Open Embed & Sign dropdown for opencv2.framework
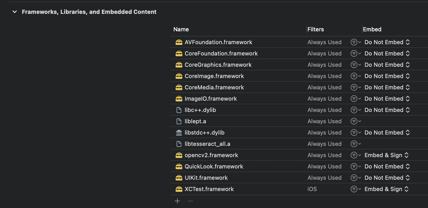Viewport: 428px width, 208px height. pyautogui.click(x=387, y=155)
